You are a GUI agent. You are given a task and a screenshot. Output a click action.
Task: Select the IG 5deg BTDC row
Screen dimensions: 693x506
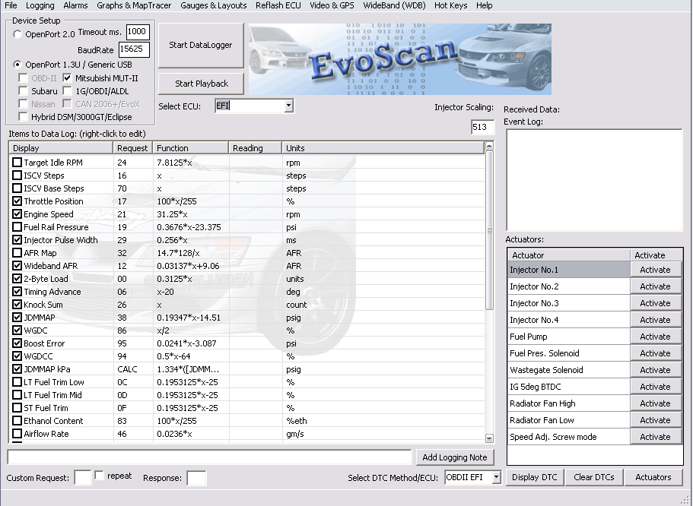[569, 387]
